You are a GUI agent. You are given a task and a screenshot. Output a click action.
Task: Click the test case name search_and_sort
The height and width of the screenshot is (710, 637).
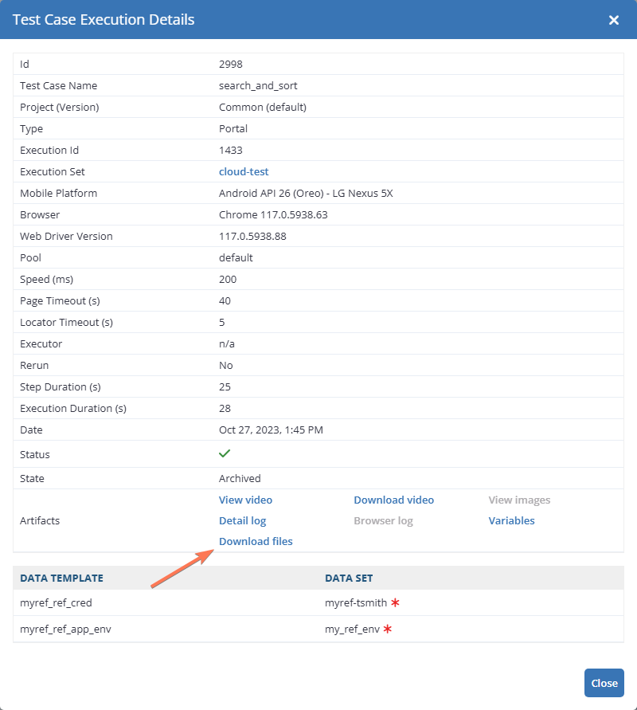(x=258, y=85)
